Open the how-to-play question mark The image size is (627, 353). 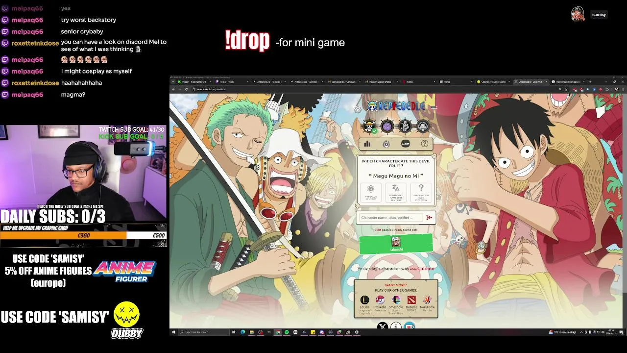[x=424, y=144]
